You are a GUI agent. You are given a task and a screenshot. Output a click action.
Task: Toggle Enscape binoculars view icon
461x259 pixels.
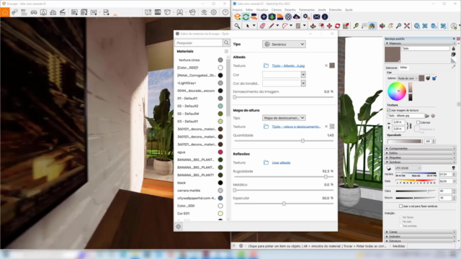[34, 12]
